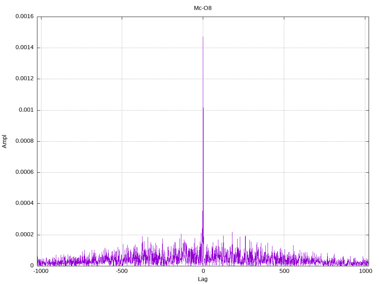
Task: Click grid intersection at Lag -500, Ampl 0.0006
Action: tap(122, 172)
